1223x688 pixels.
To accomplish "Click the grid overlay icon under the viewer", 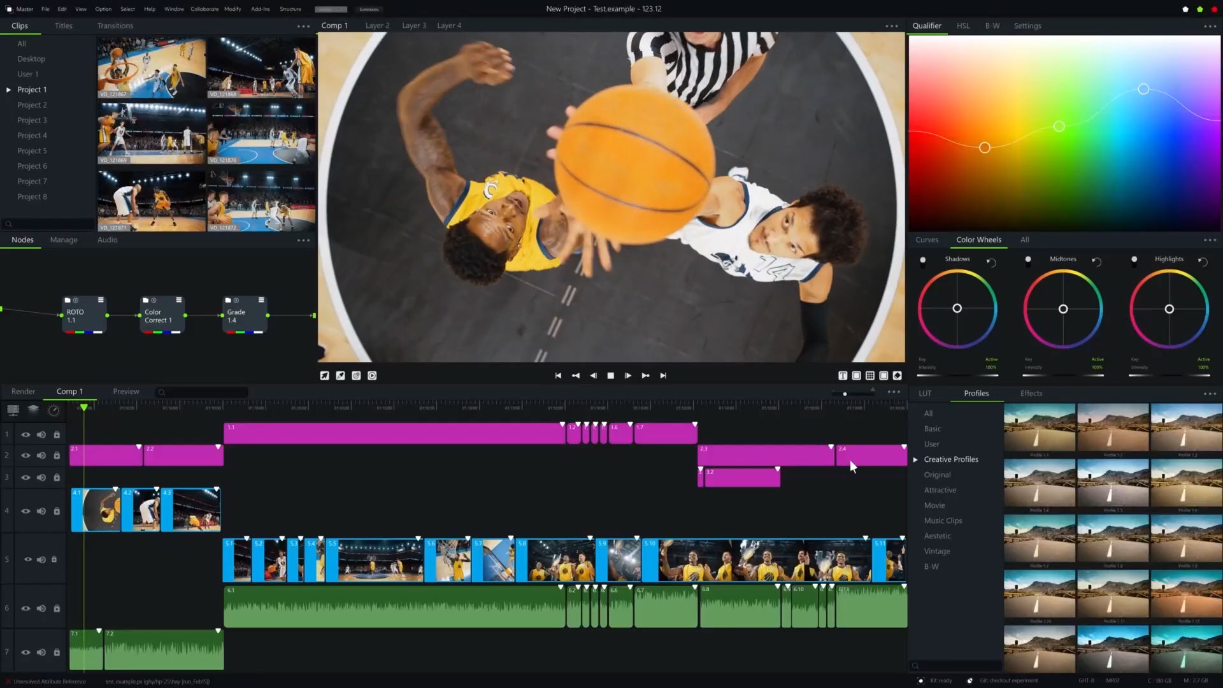I will (x=870, y=376).
